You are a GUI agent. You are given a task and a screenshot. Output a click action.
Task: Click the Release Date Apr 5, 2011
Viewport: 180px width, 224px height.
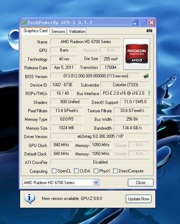click(x=64, y=67)
